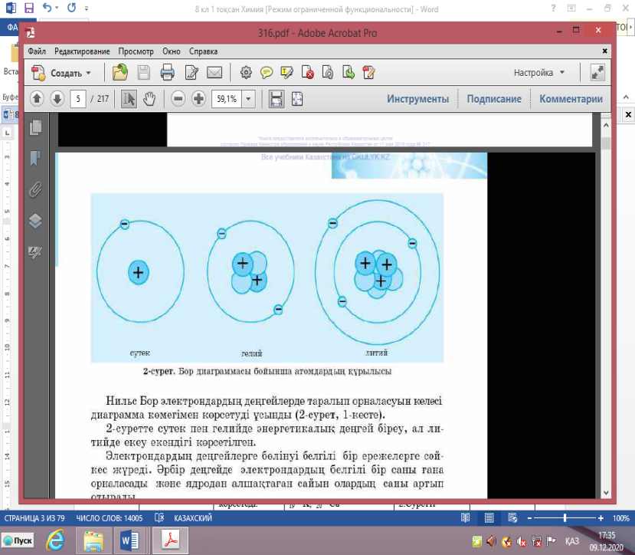Activate the Select text cursor tool
Screen dimensions: 635x555
(x=129, y=99)
